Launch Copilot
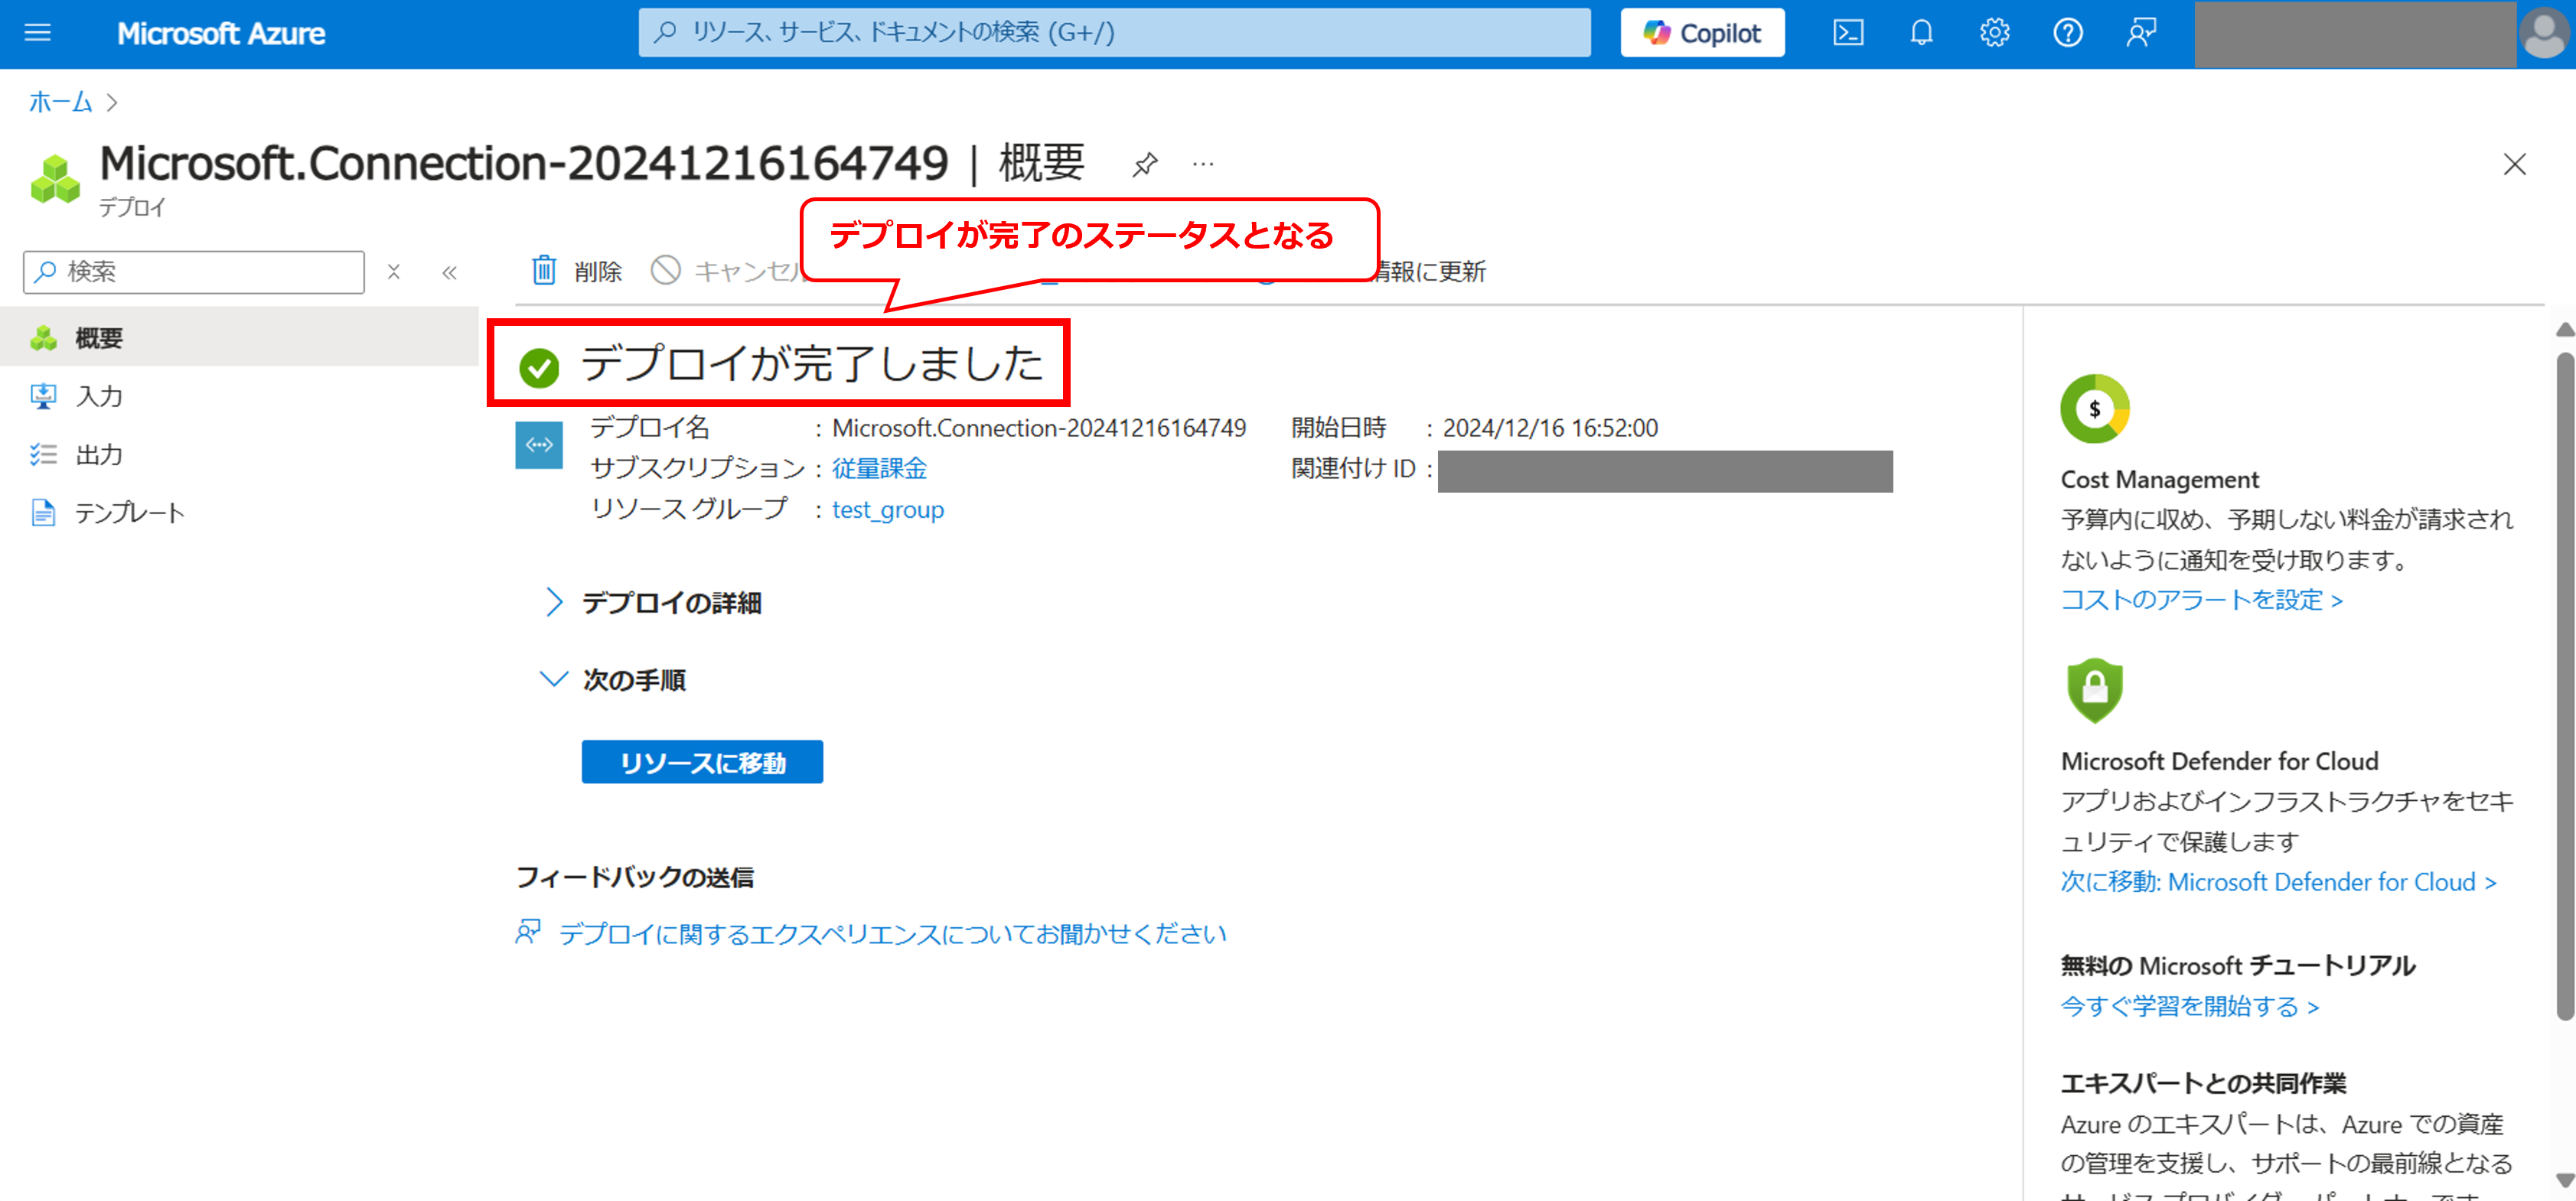This screenshot has width=2576, height=1201. [x=1702, y=33]
